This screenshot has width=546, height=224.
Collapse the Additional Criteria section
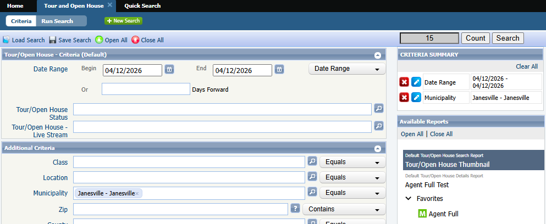pyautogui.click(x=377, y=148)
